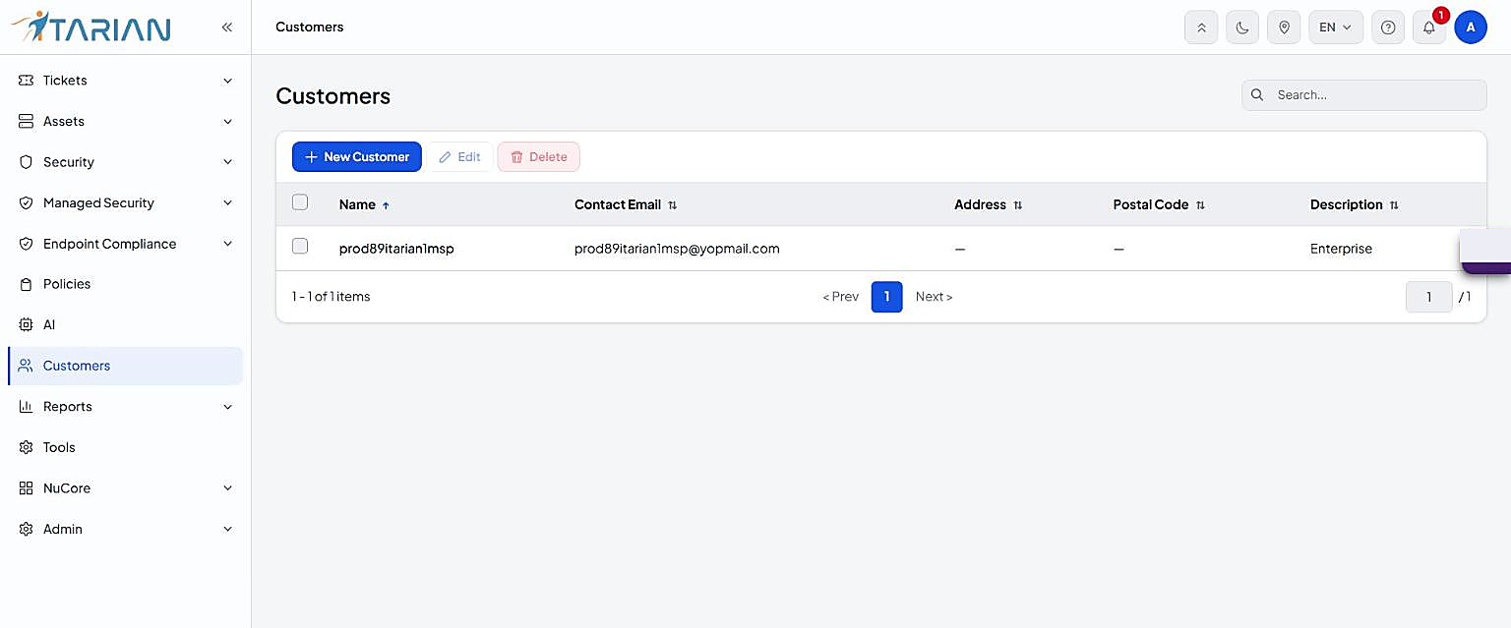Open Tickets in the sidebar
Screen dimensions: 1511x628
[x=125, y=81]
